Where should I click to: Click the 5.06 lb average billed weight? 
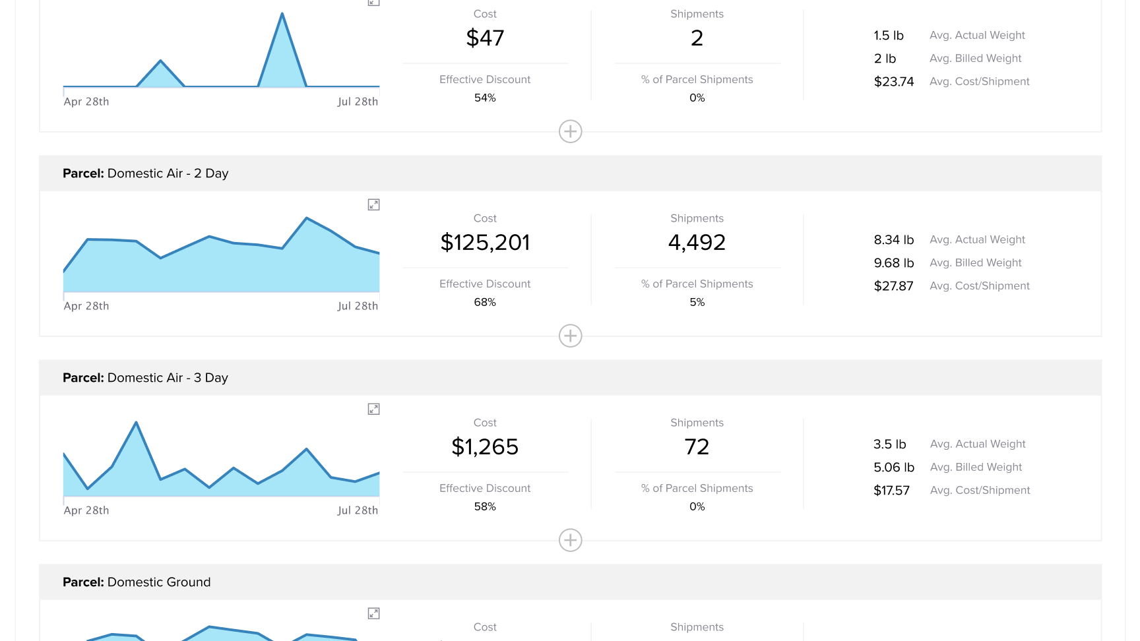(x=894, y=467)
